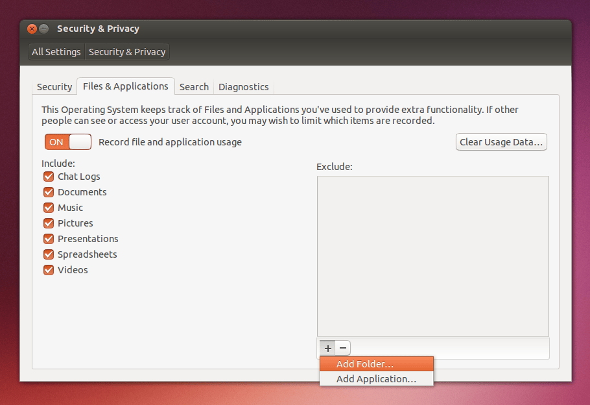Untick the Spreadsheets checkbox
590x405 pixels.
point(49,254)
